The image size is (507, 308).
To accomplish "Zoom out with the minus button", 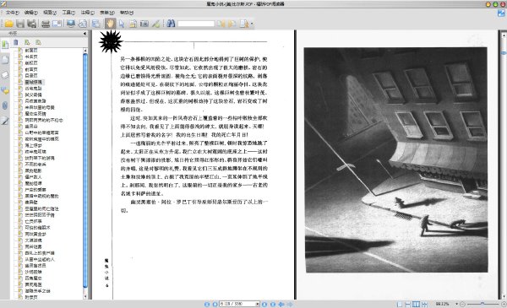I will pos(462,304).
